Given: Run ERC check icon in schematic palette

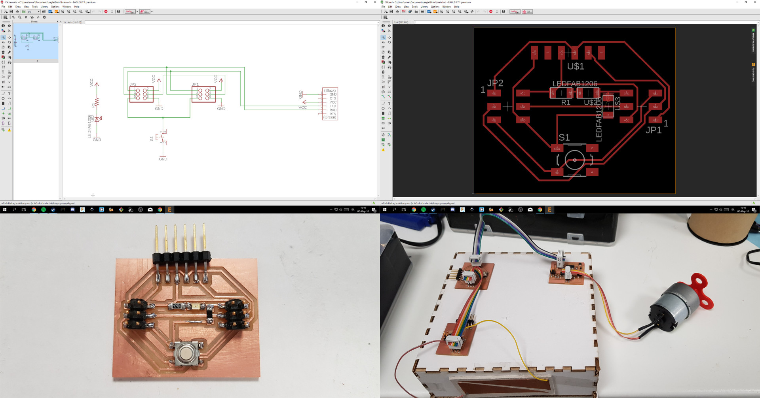Looking at the screenshot, I should click(3, 130).
